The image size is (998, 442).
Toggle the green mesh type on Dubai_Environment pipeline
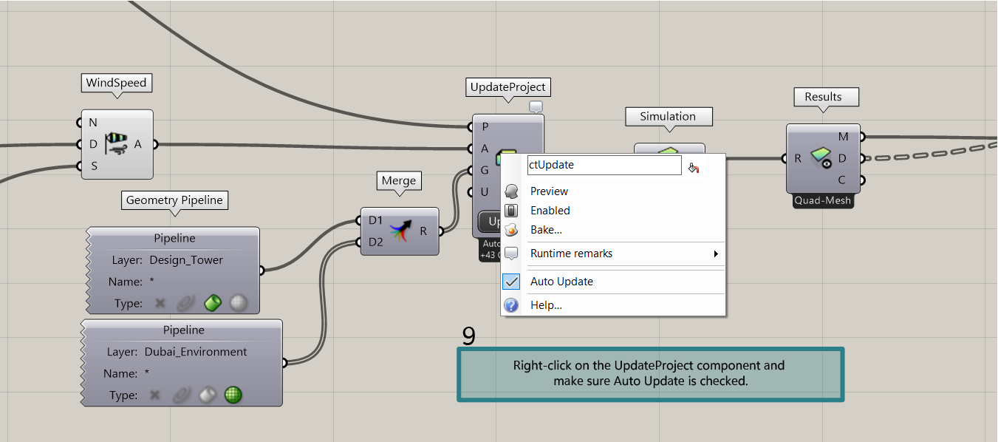tap(233, 395)
